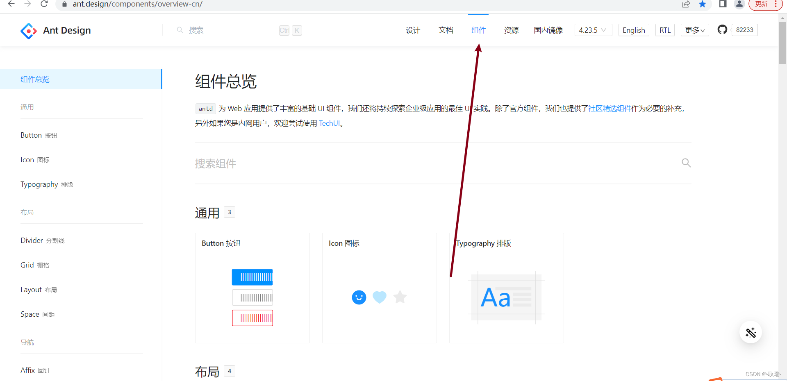The width and height of the screenshot is (787, 381).
Task: Open the version 4.23.5 dropdown
Action: 593,30
